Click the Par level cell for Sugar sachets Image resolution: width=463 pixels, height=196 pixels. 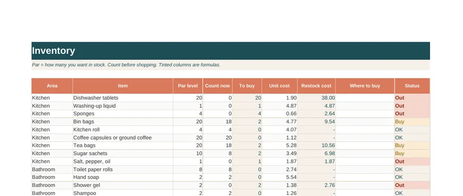[188, 153]
